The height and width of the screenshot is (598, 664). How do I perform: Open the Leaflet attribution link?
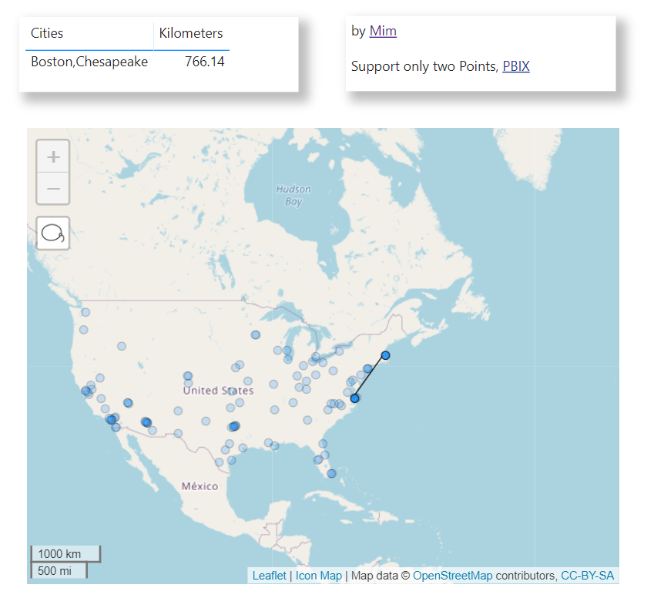tap(269, 576)
